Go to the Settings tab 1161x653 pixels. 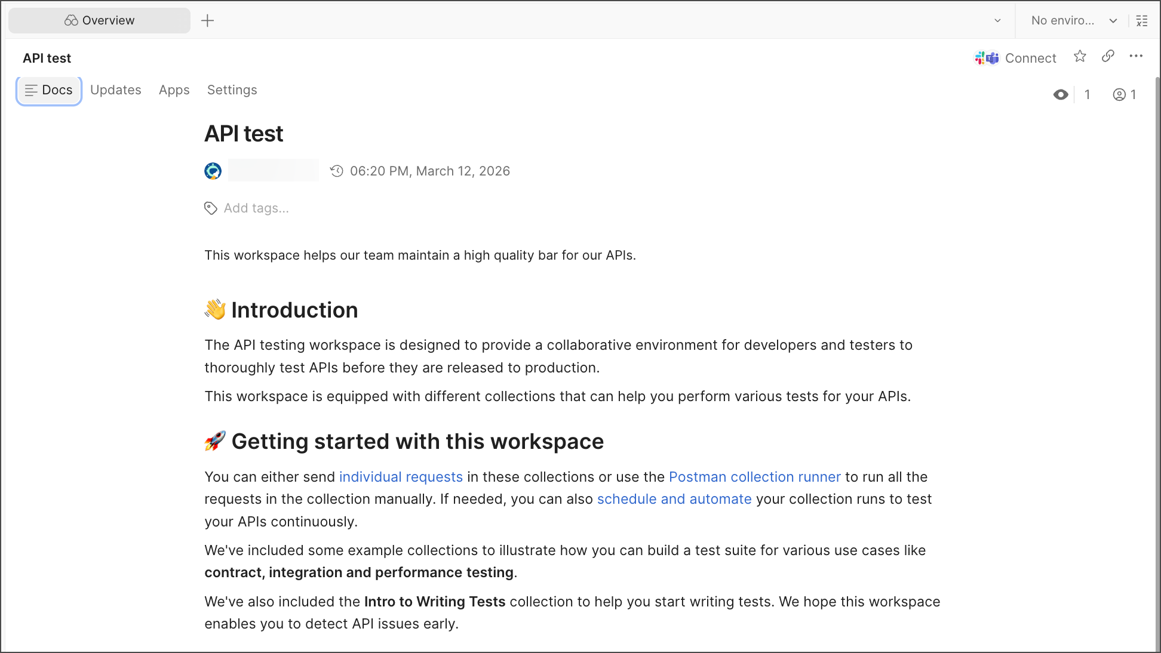[232, 90]
